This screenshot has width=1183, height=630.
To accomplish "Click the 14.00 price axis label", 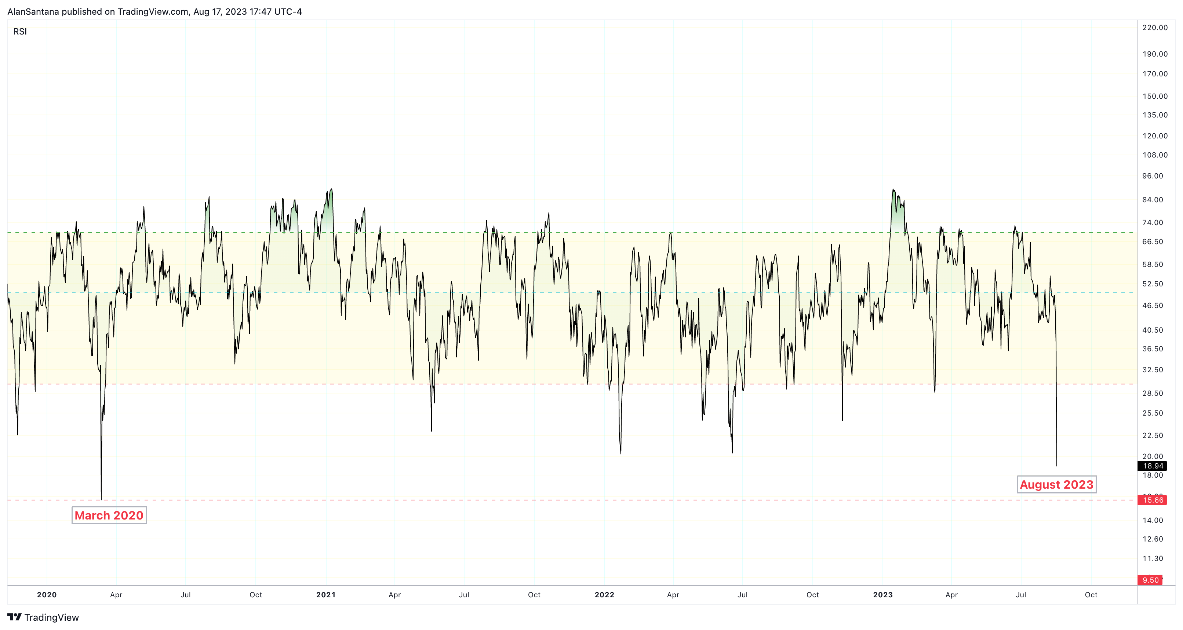I will [1153, 520].
